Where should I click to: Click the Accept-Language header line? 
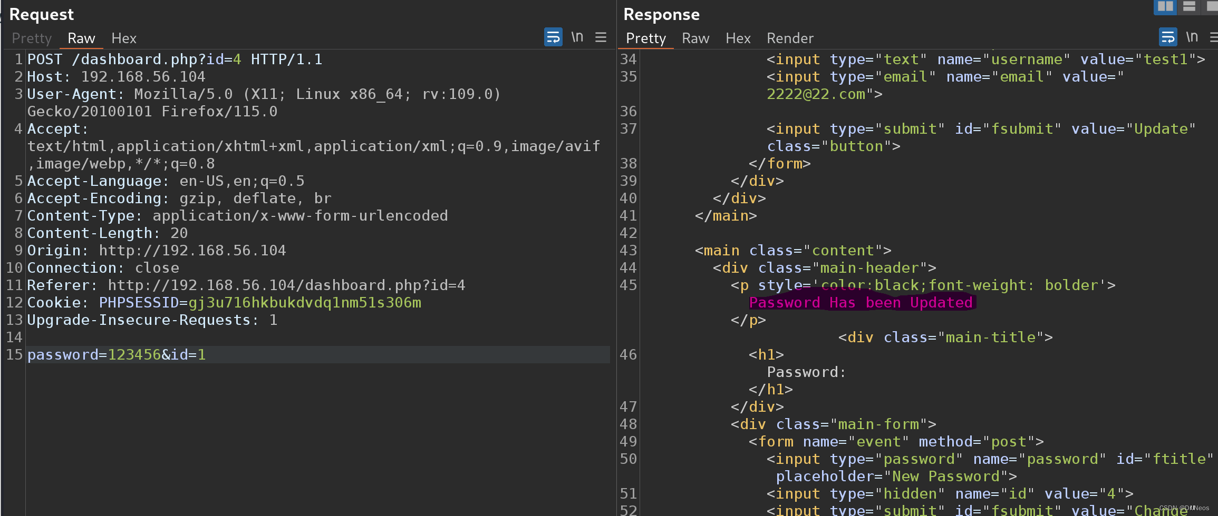click(166, 181)
